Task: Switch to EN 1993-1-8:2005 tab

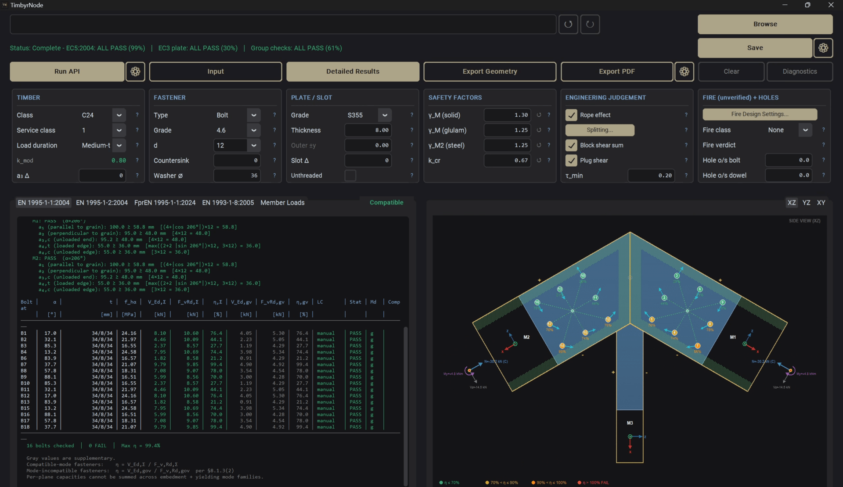Action: tap(228, 203)
